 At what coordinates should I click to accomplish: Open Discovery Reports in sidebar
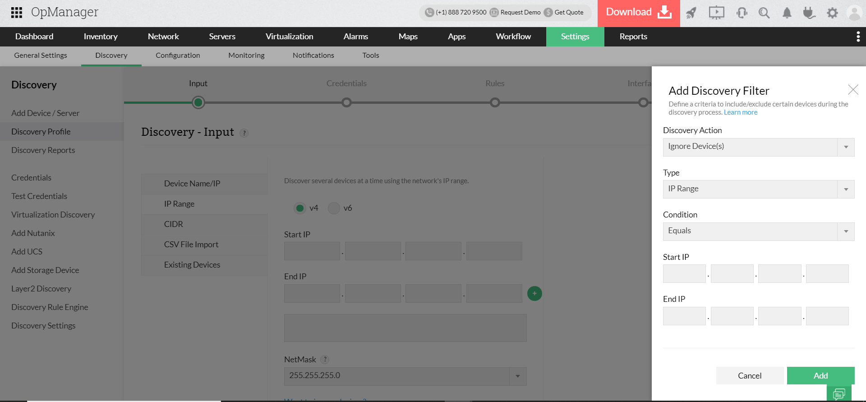[43, 150]
